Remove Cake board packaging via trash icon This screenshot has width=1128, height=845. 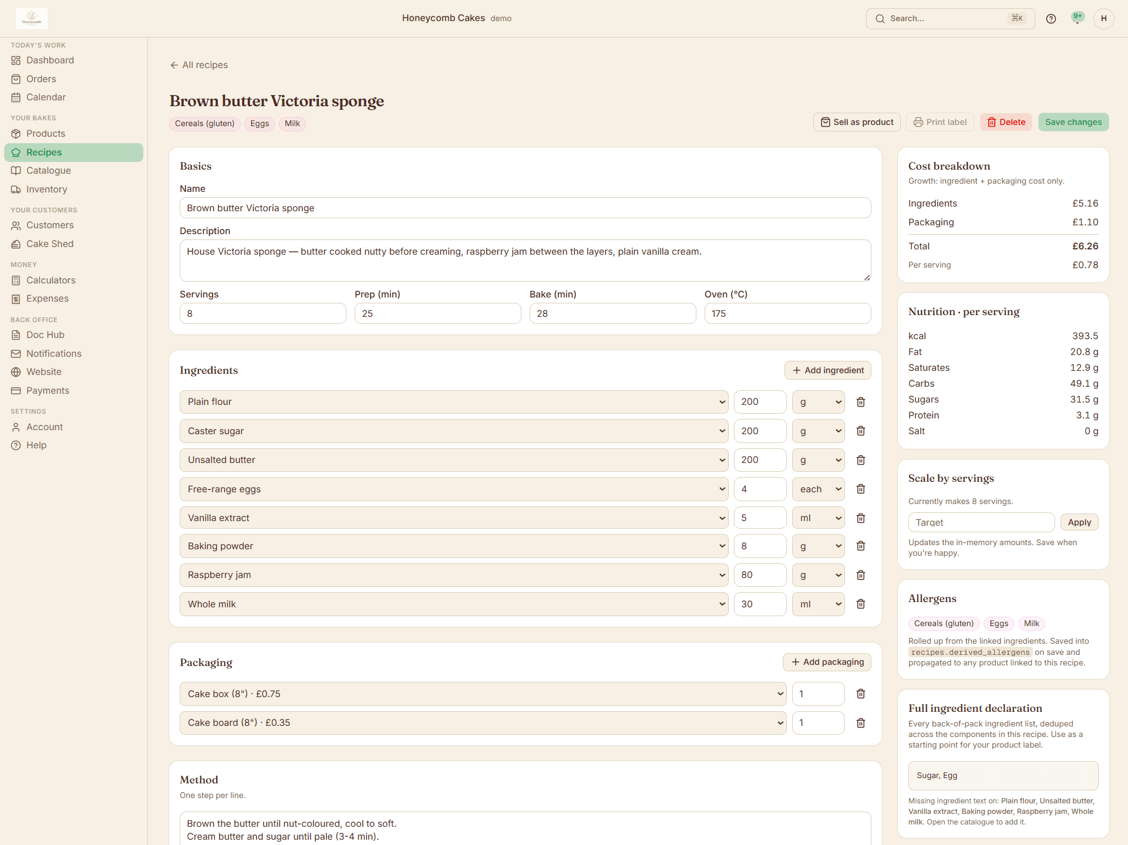tap(860, 723)
